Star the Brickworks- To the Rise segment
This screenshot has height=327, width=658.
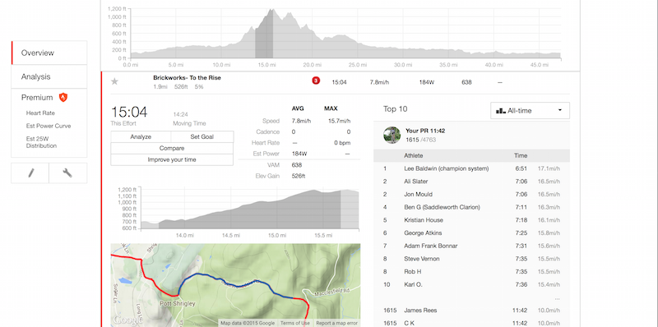point(114,81)
